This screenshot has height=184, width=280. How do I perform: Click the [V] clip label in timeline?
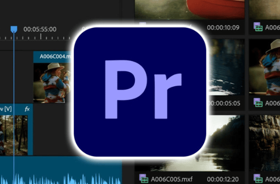point(6,109)
